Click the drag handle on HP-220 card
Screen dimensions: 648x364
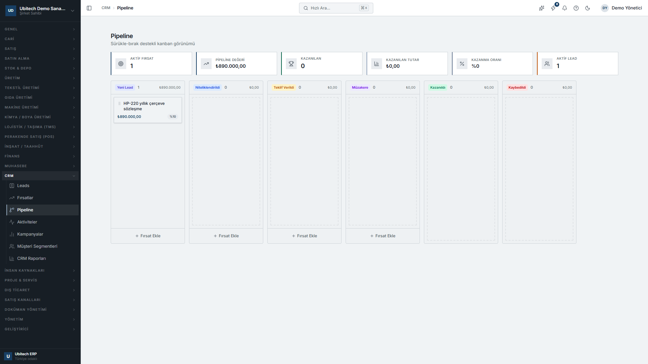click(119, 103)
